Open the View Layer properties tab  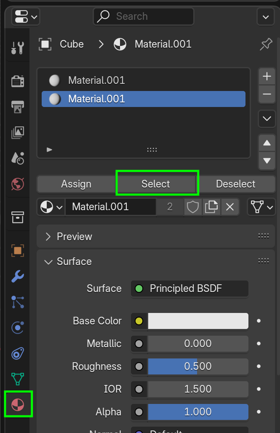click(x=17, y=132)
